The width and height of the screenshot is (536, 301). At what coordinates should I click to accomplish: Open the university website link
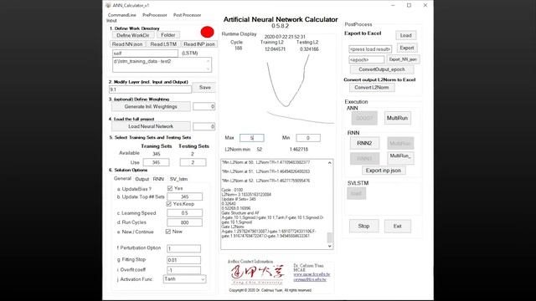click(312, 274)
